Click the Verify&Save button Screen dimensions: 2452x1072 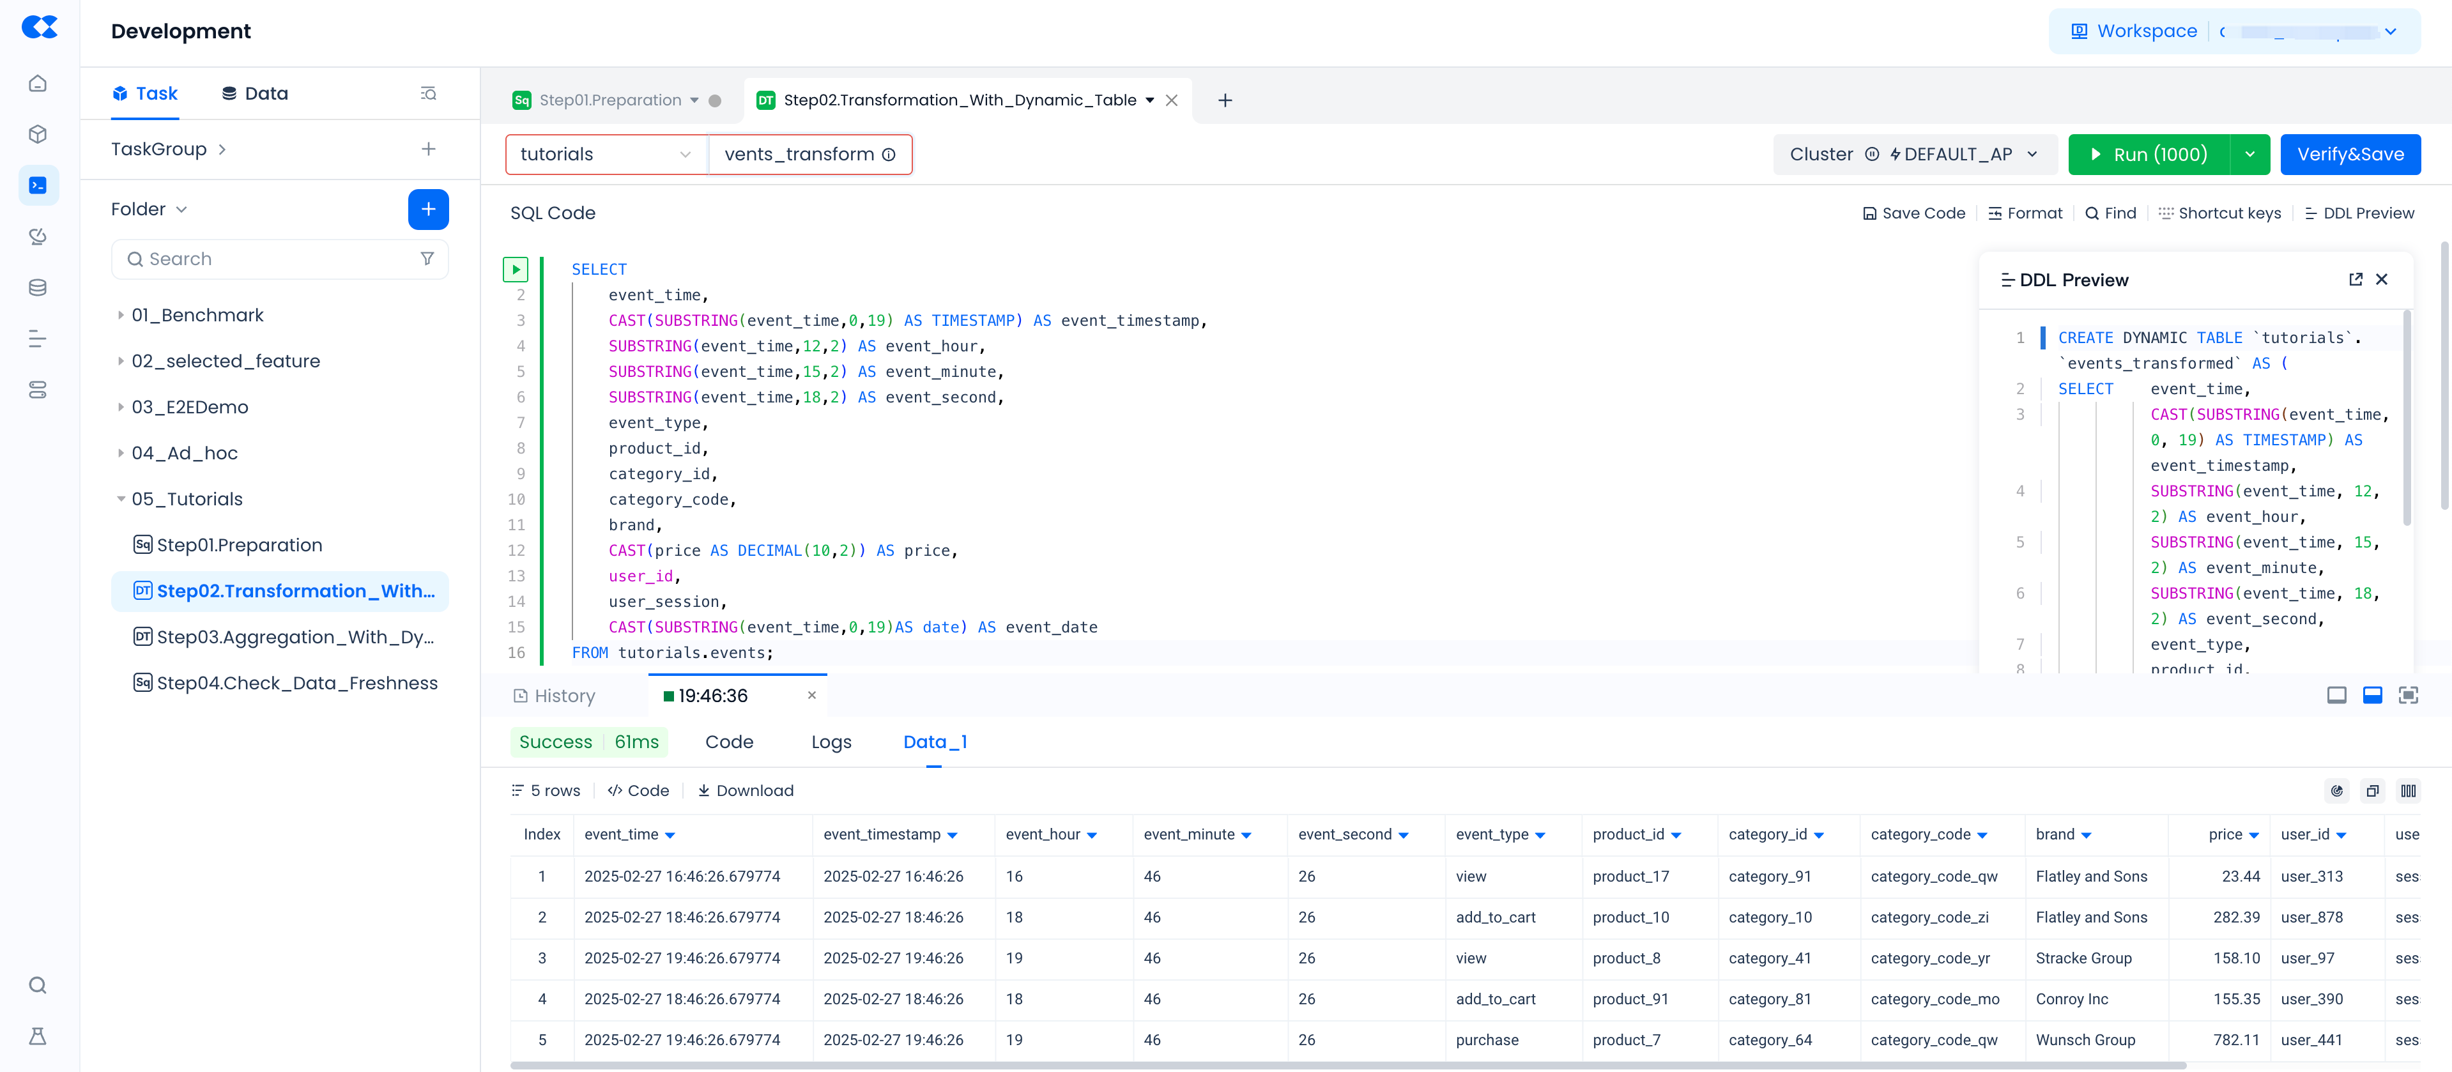(2350, 154)
